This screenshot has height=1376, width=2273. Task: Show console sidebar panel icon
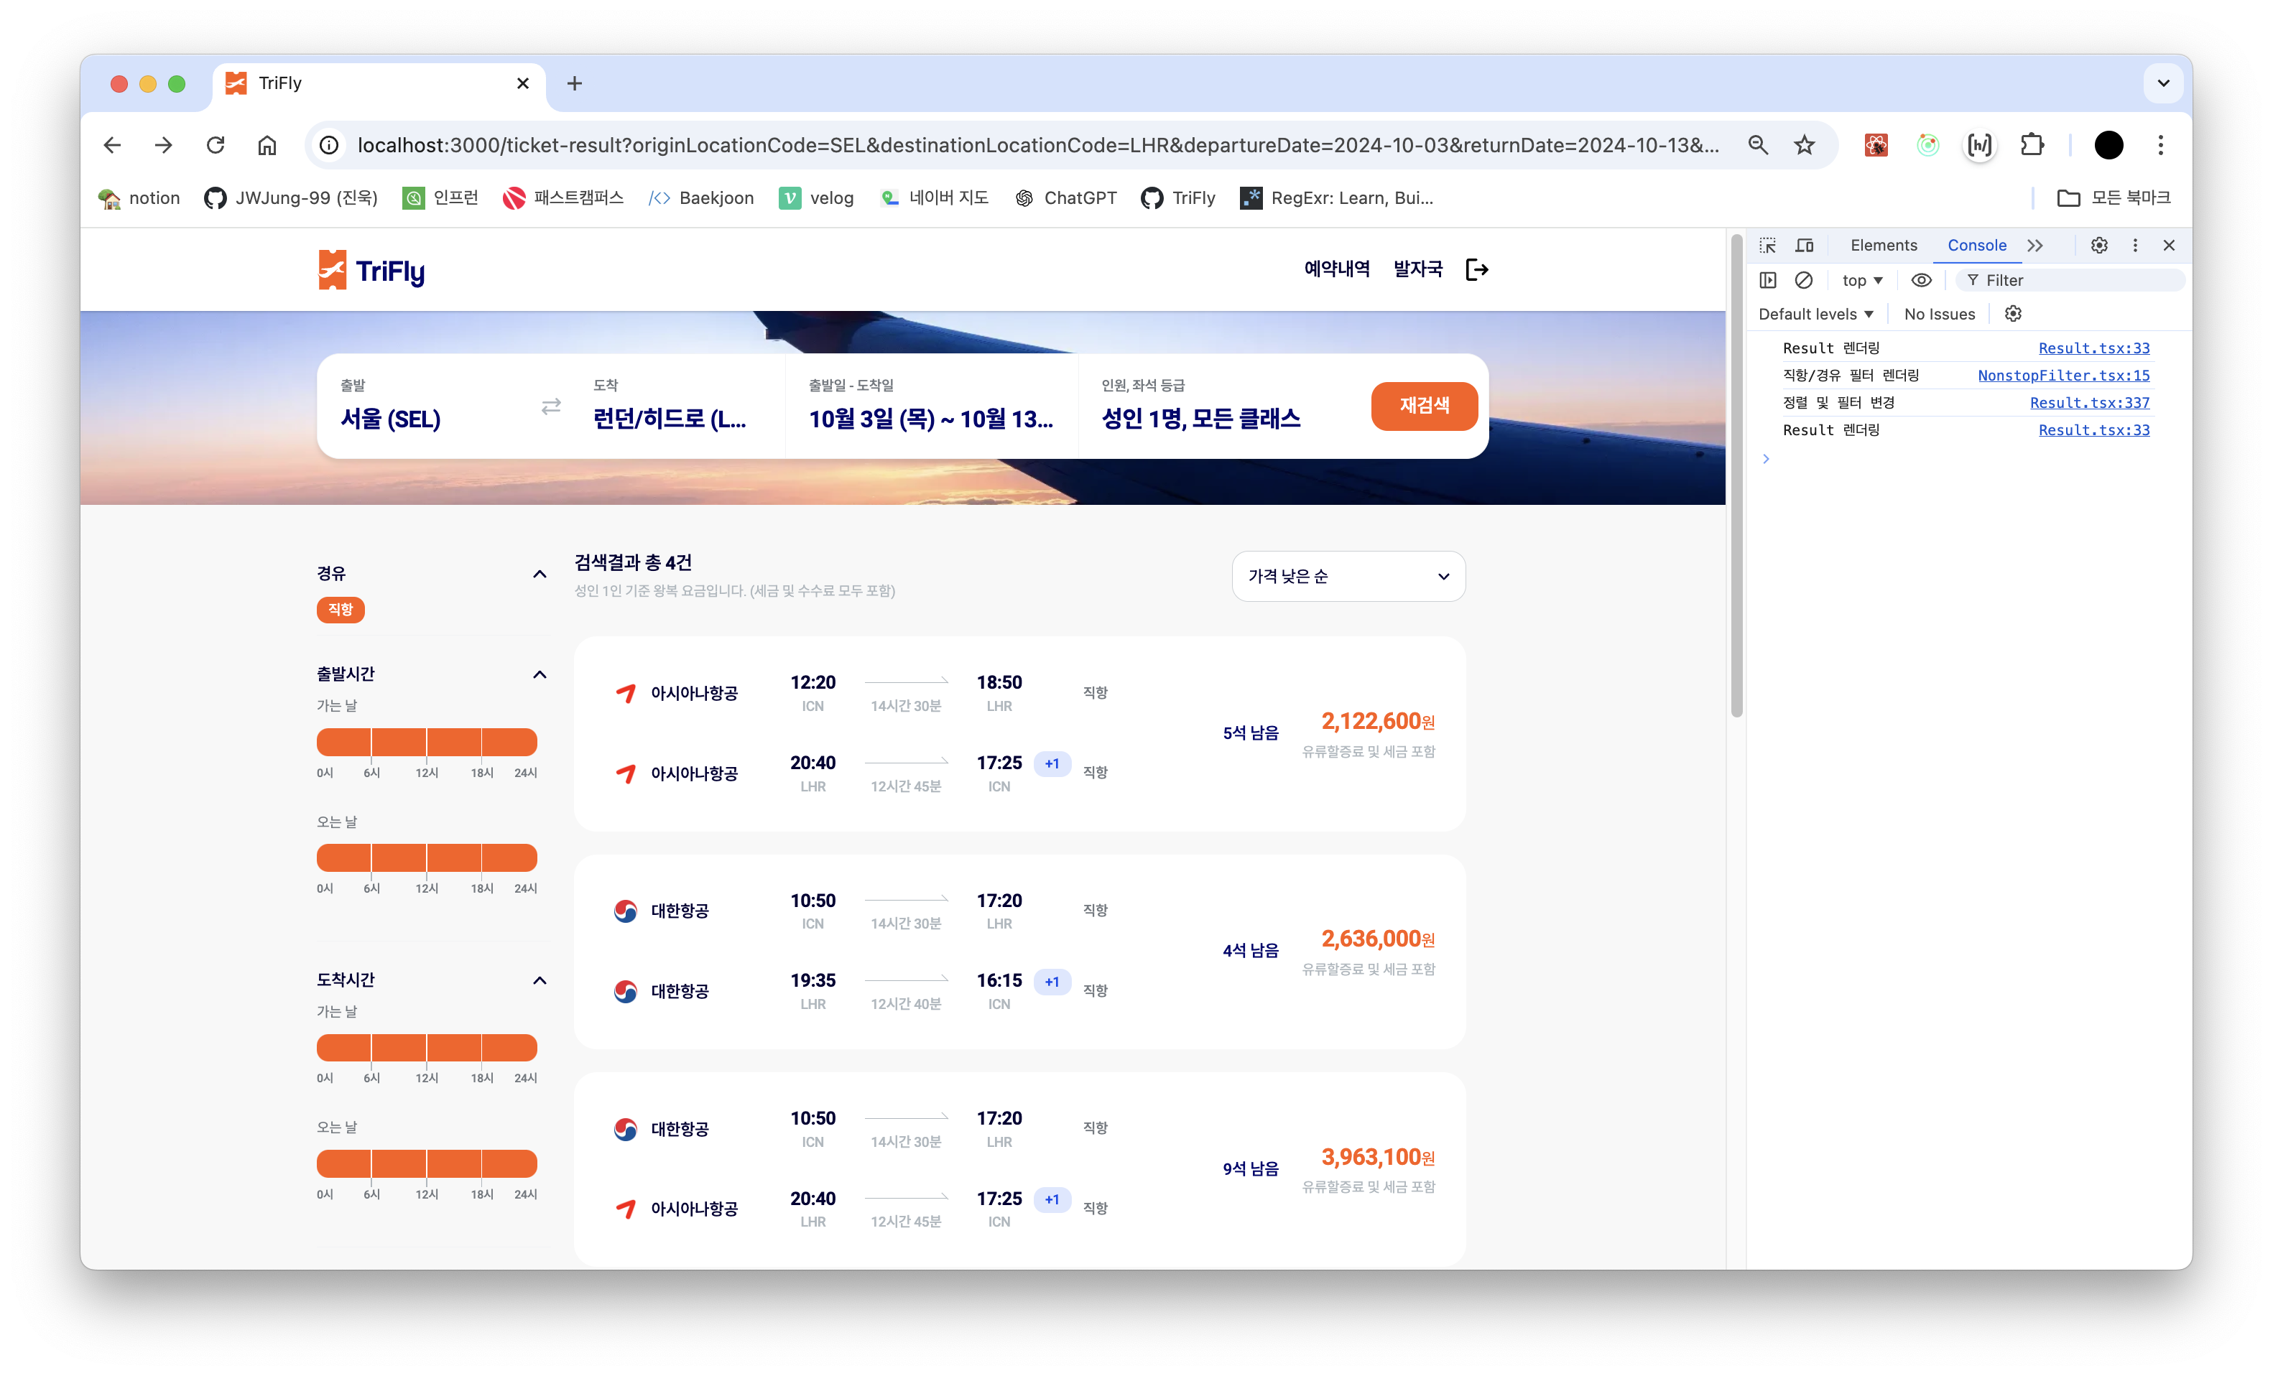pyautogui.click(x=1767, y=280)
